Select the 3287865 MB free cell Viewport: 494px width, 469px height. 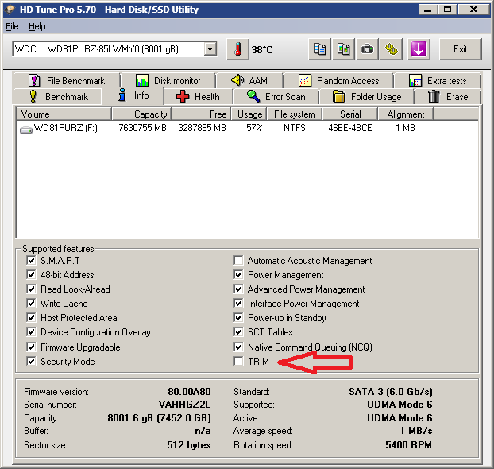(202, 128)
